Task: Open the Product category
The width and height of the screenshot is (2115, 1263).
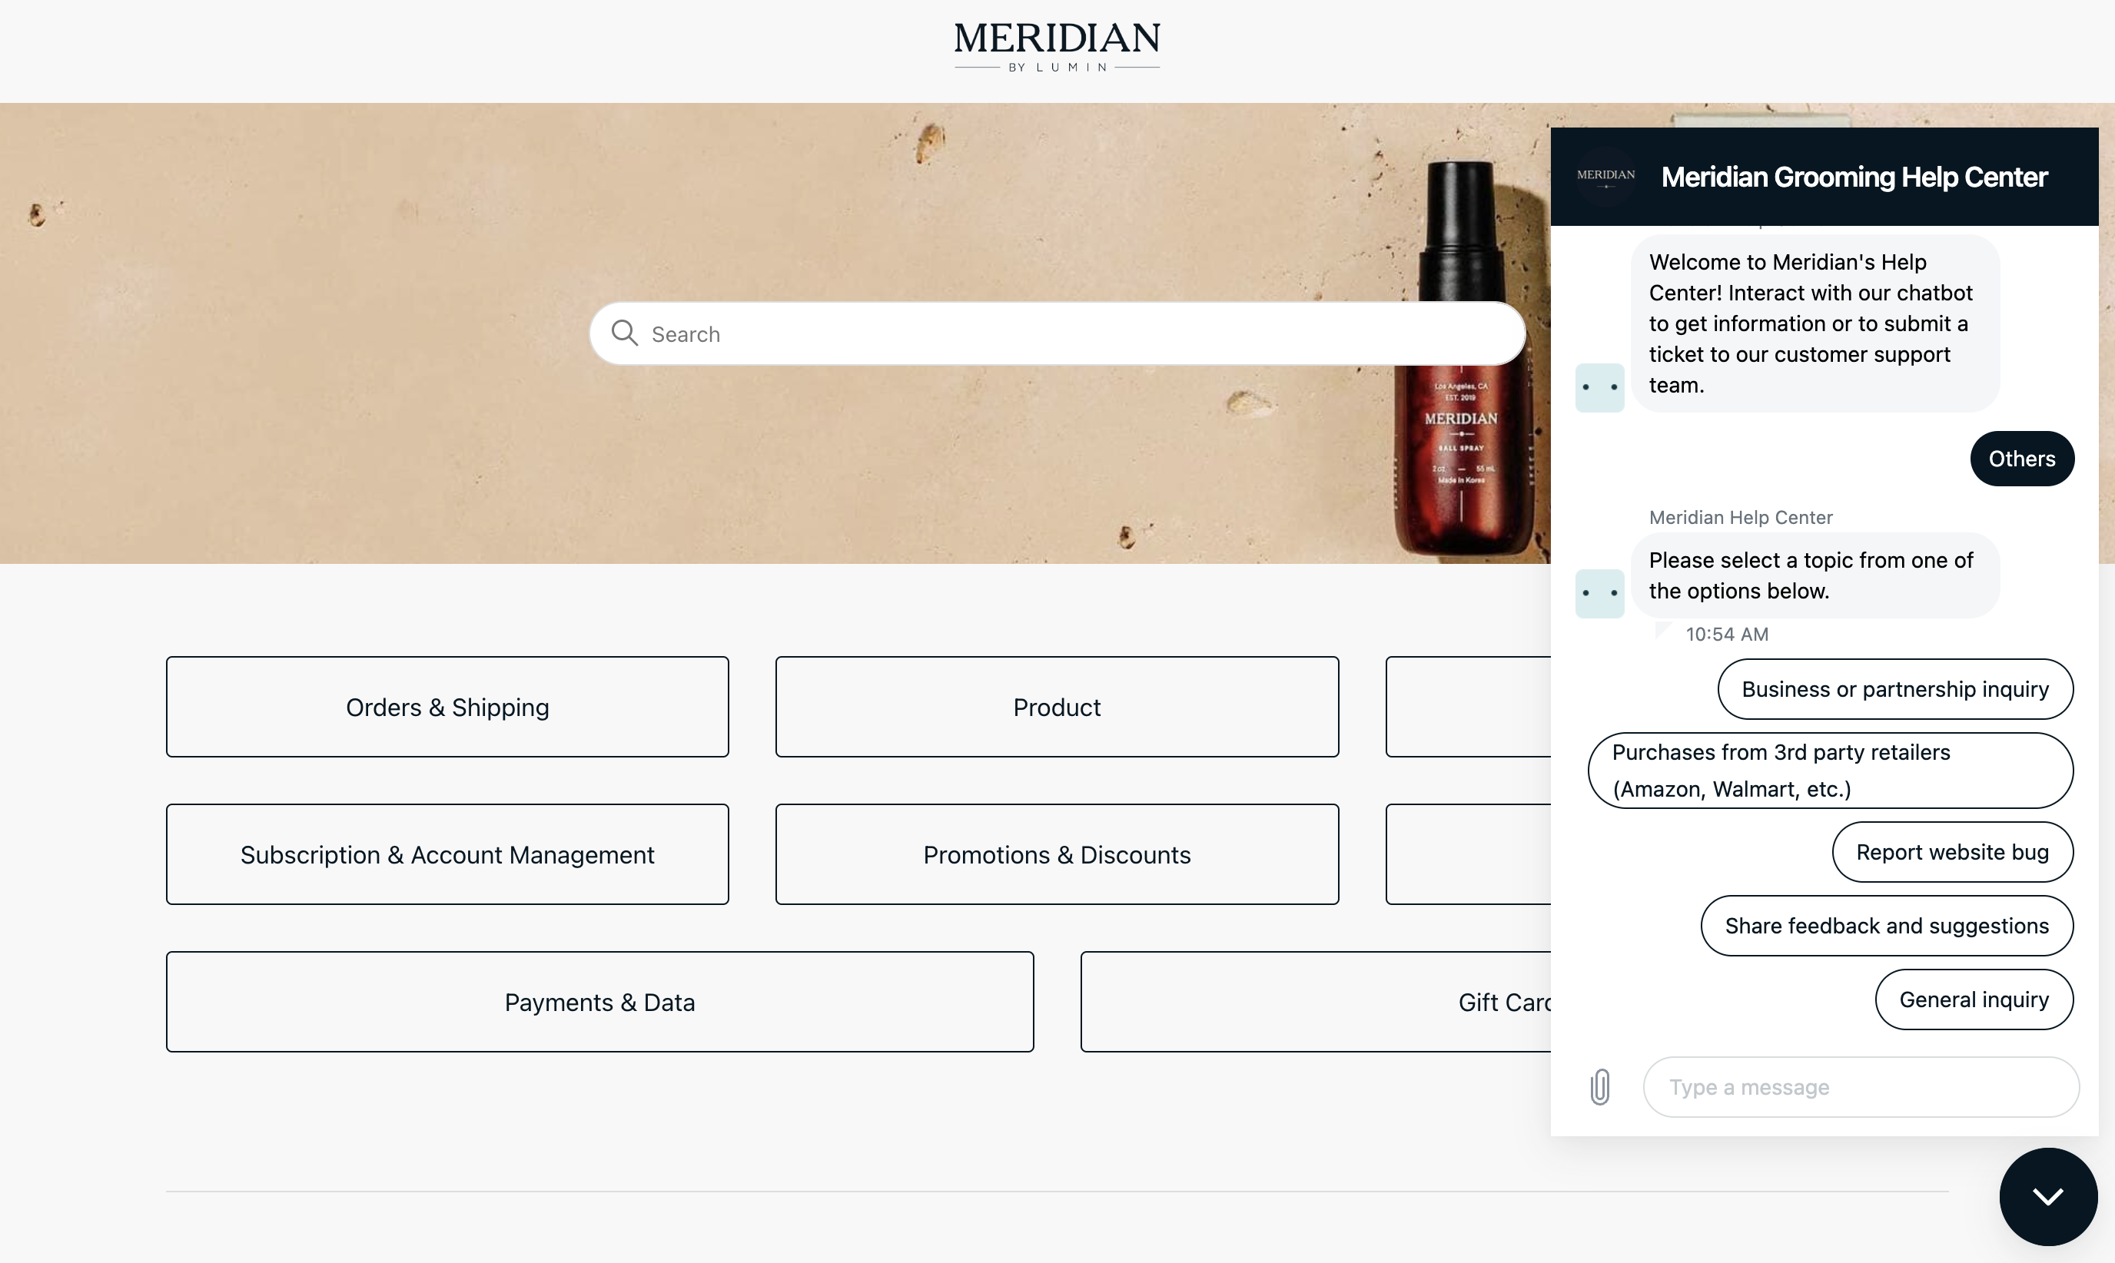Action: click(1056, 706)
